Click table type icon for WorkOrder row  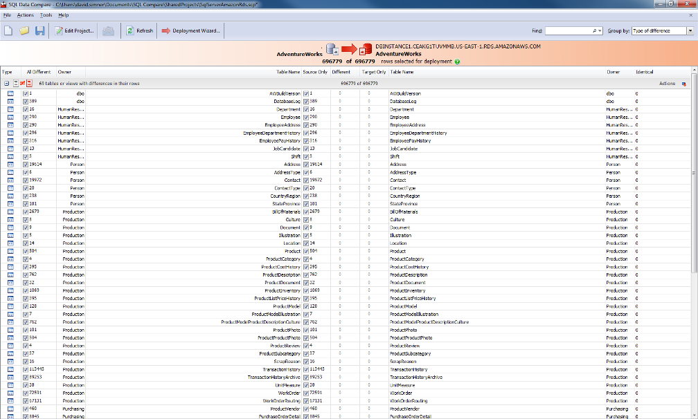click(10, 393)
